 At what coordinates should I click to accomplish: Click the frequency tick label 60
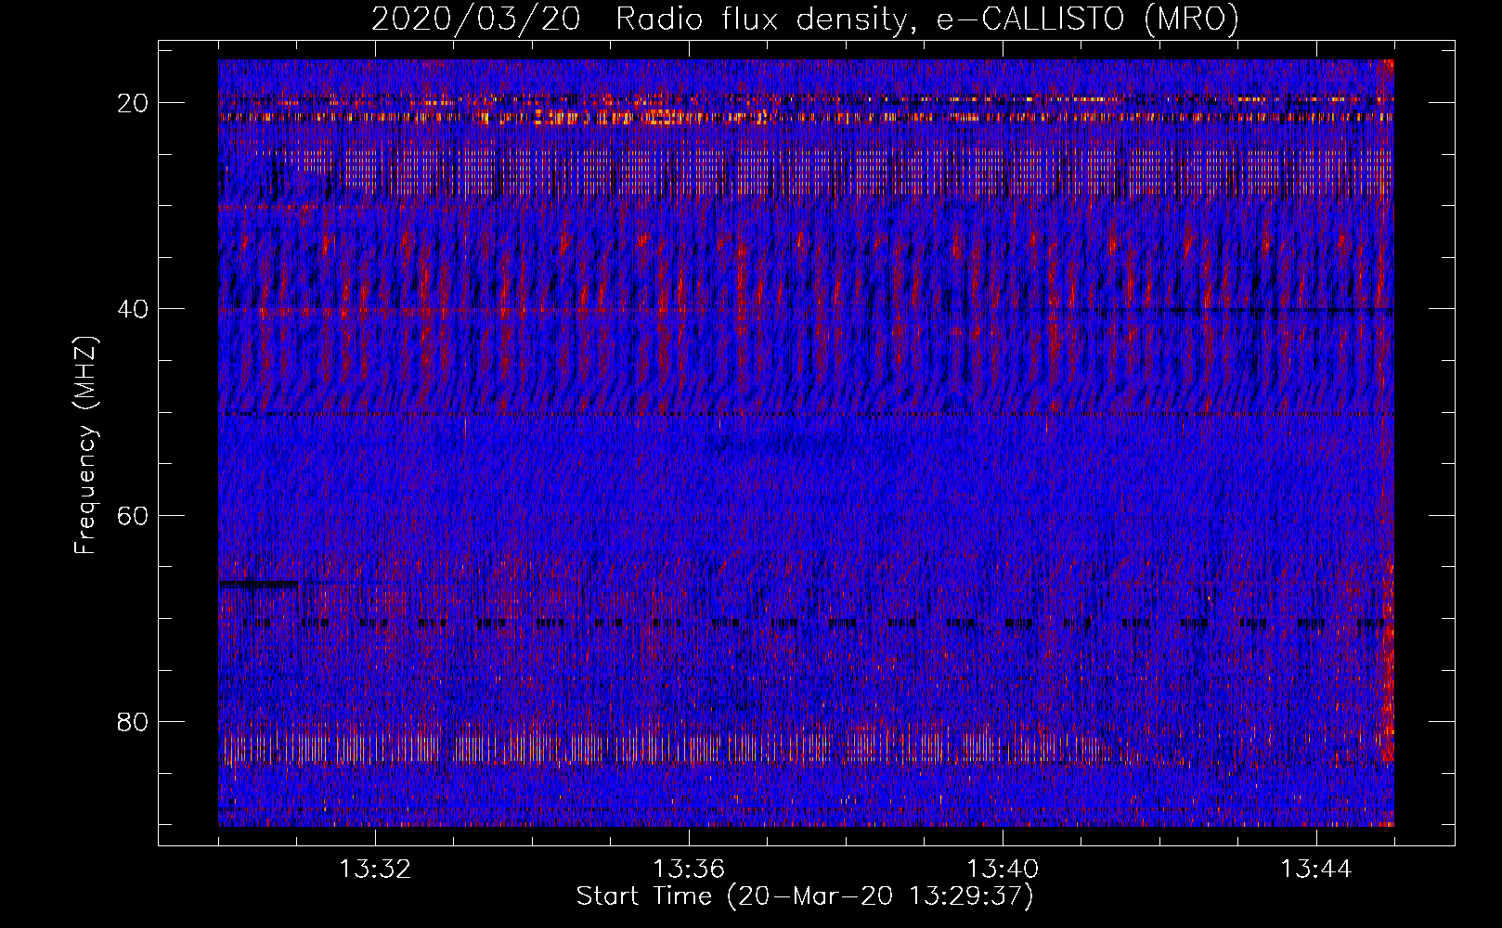[133, 515]
